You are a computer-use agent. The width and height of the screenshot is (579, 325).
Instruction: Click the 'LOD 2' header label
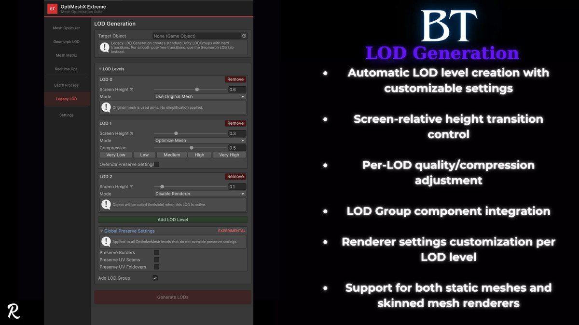click(106, 177)
